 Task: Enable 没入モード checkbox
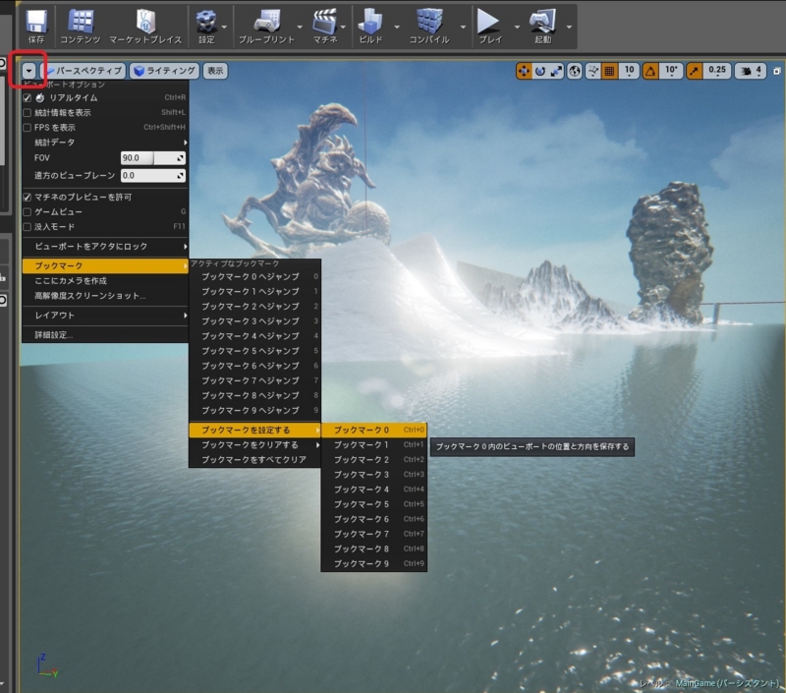pyautogui.click(x=28, y=227)
